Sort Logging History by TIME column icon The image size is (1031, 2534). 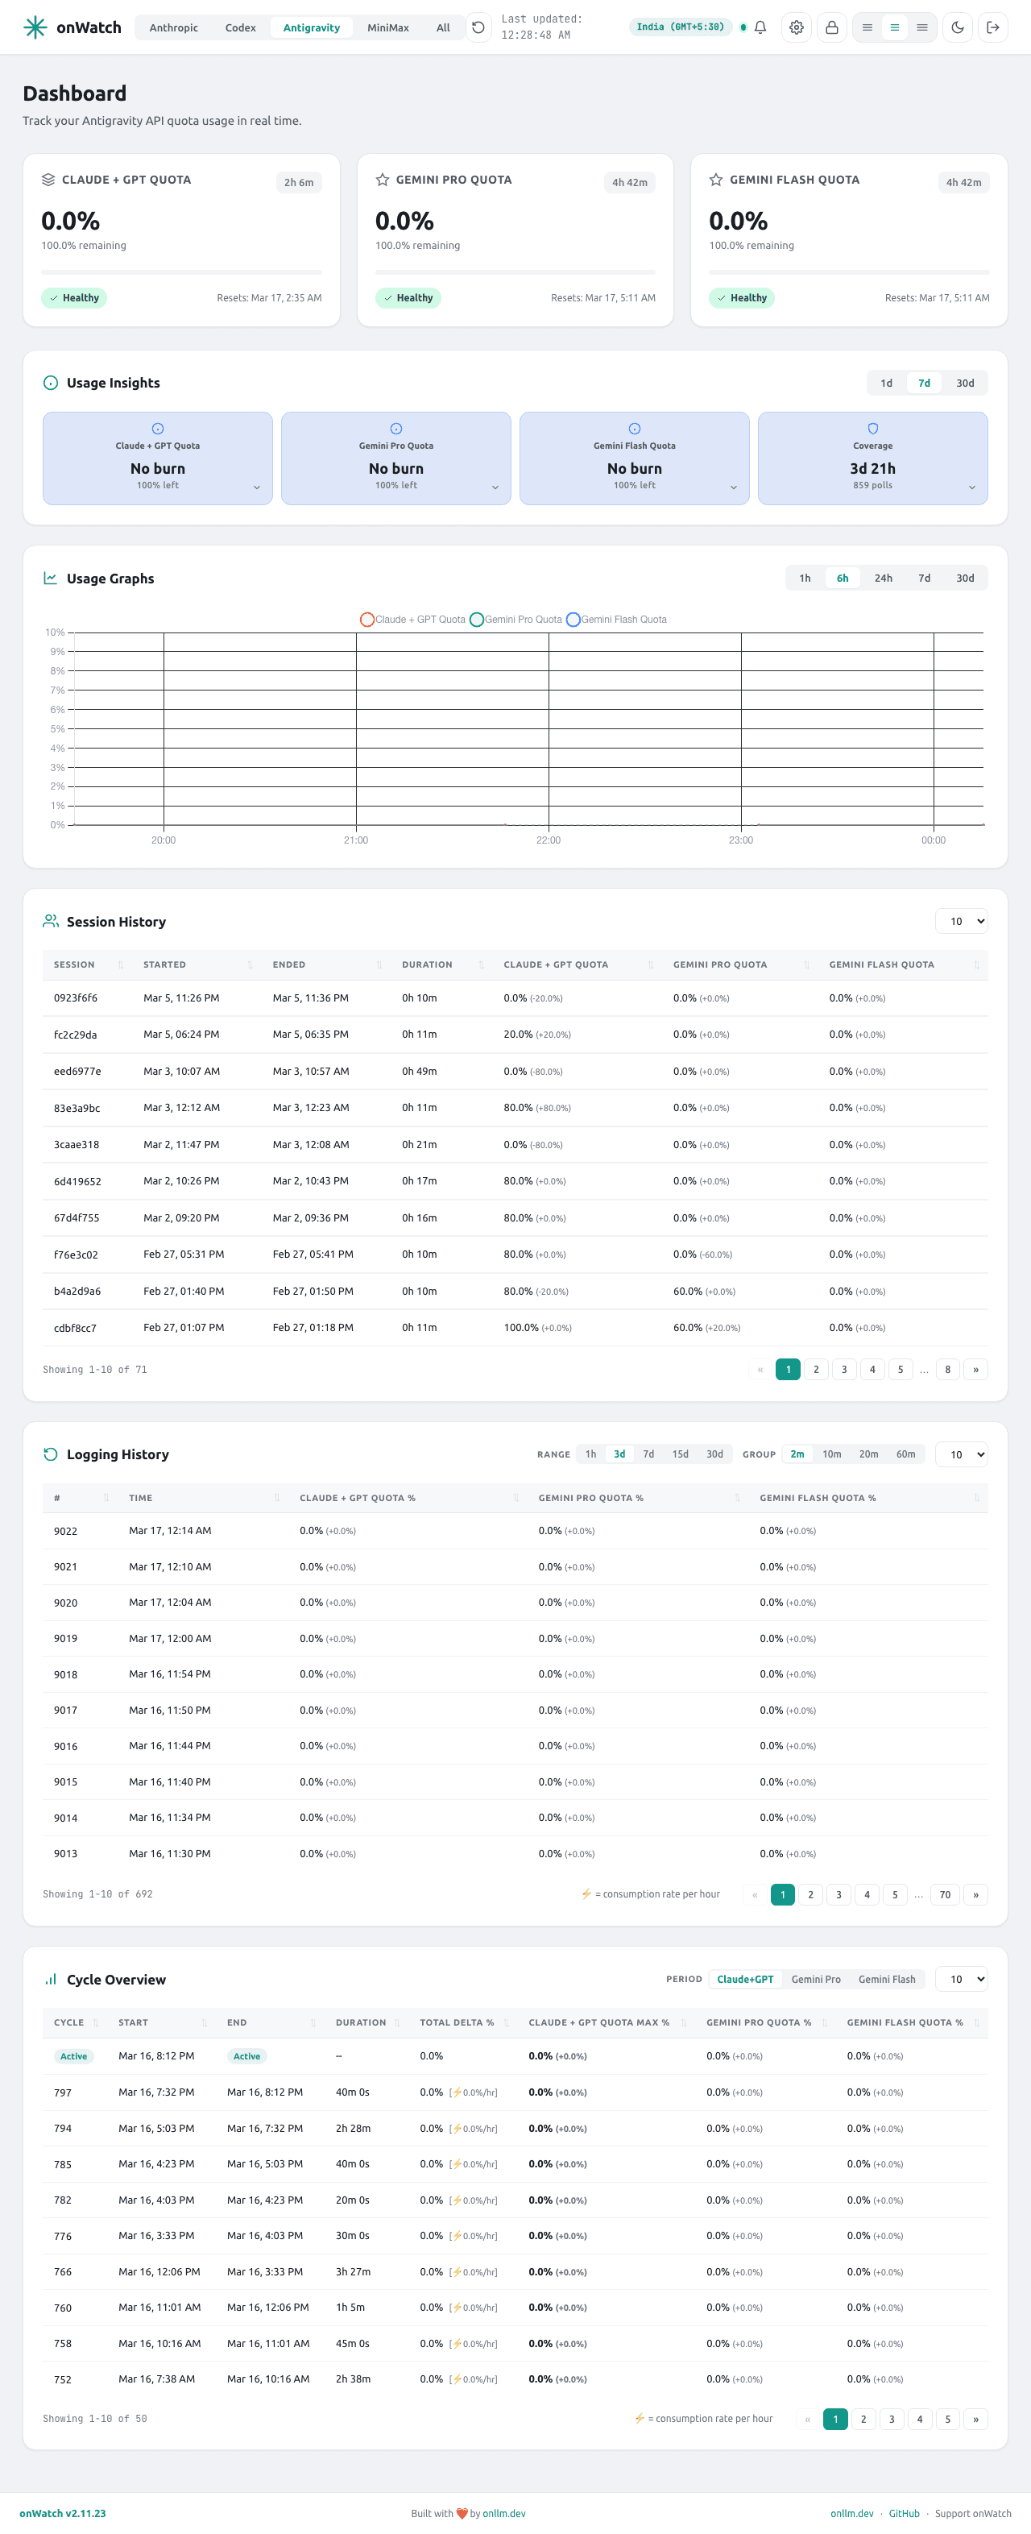click(x=276, y=1498)
